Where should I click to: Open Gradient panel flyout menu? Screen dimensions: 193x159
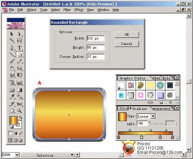pyautogui.click(x=177, y=108)
